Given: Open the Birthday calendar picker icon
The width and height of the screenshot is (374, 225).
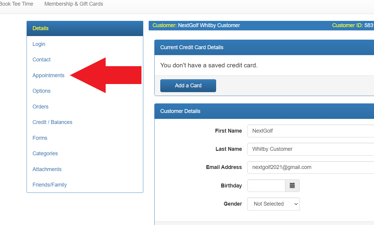Looking at the screenshot, I should (292, 186).
